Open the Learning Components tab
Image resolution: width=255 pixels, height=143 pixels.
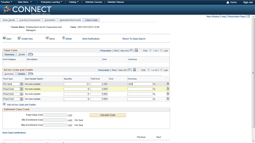point(29,20)
